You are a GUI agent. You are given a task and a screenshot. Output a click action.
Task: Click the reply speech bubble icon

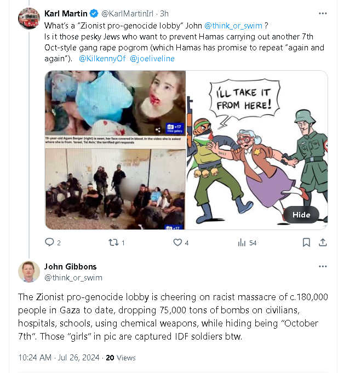point(49,242)
